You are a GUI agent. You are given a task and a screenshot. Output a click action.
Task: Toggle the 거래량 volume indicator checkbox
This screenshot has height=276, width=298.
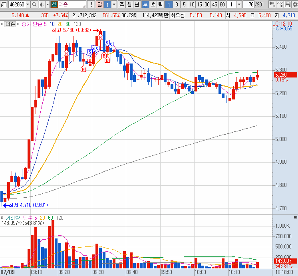click(x=3, y=218)
